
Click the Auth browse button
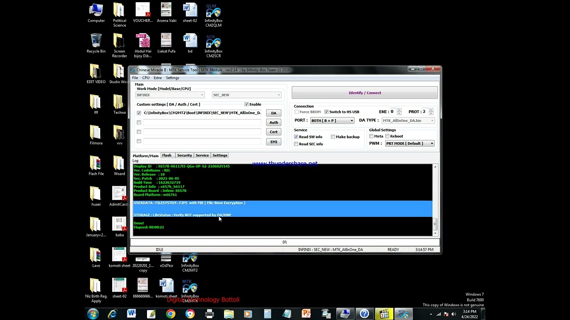[x=273, y=123]
